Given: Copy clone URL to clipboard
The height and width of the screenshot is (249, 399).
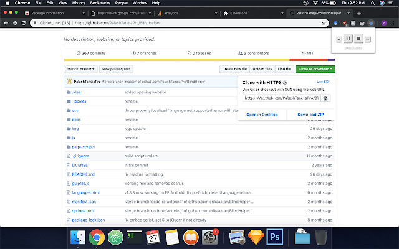Looking at the screenshot, I should [x=325, y=98].
